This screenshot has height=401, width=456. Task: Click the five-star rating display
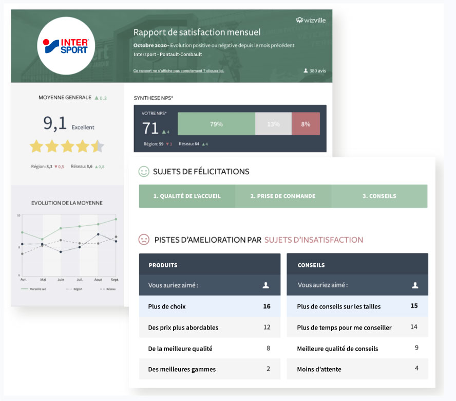(67, 147)
